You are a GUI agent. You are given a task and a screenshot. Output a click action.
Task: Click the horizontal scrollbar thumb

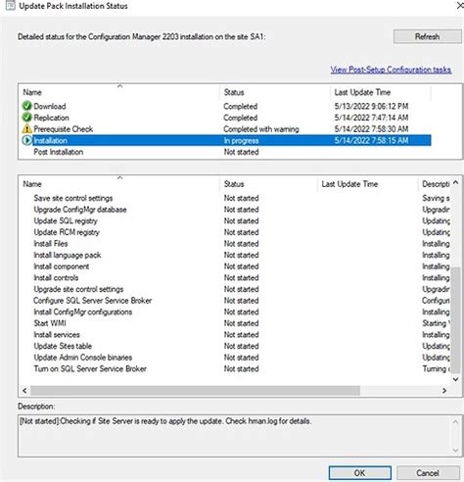(195, 391)
